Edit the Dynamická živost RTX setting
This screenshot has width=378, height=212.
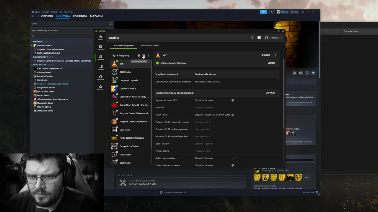[233, 100]
